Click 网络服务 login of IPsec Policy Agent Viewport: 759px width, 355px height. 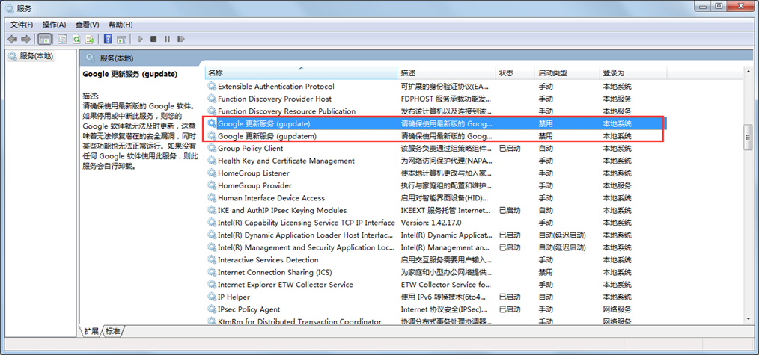pyautogui.click(x=618, y=309)
